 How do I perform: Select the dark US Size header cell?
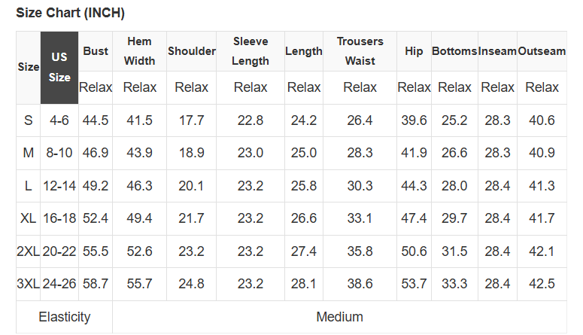(59, 68)
